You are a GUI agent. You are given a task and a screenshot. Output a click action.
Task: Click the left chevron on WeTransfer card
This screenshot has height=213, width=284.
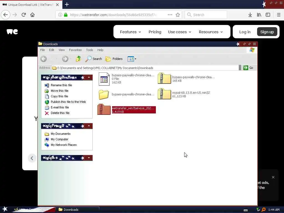32,158
